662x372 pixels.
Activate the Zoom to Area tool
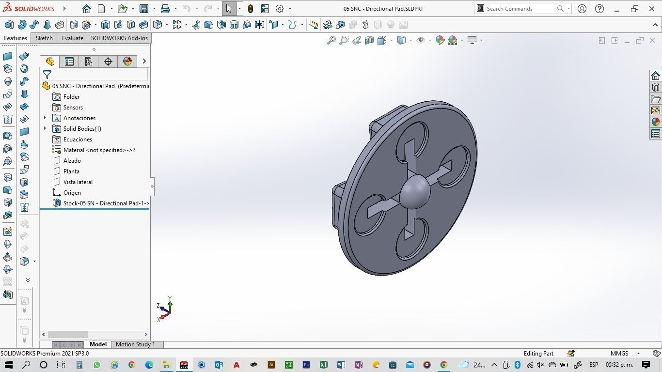click(344, 40)
